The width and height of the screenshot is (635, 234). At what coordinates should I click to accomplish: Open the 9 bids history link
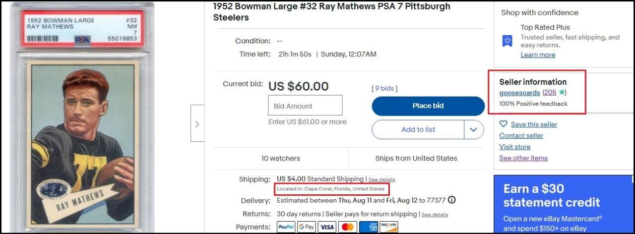pyautogui.click(x=384, y=88)
